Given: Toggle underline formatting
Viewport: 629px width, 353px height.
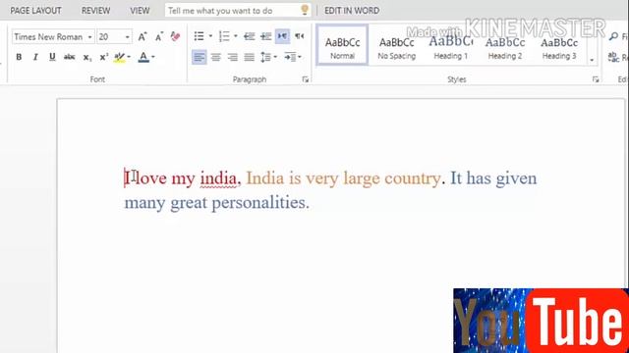Looking at the screenshot, I should pyautogui.click(x=52, y=57).
